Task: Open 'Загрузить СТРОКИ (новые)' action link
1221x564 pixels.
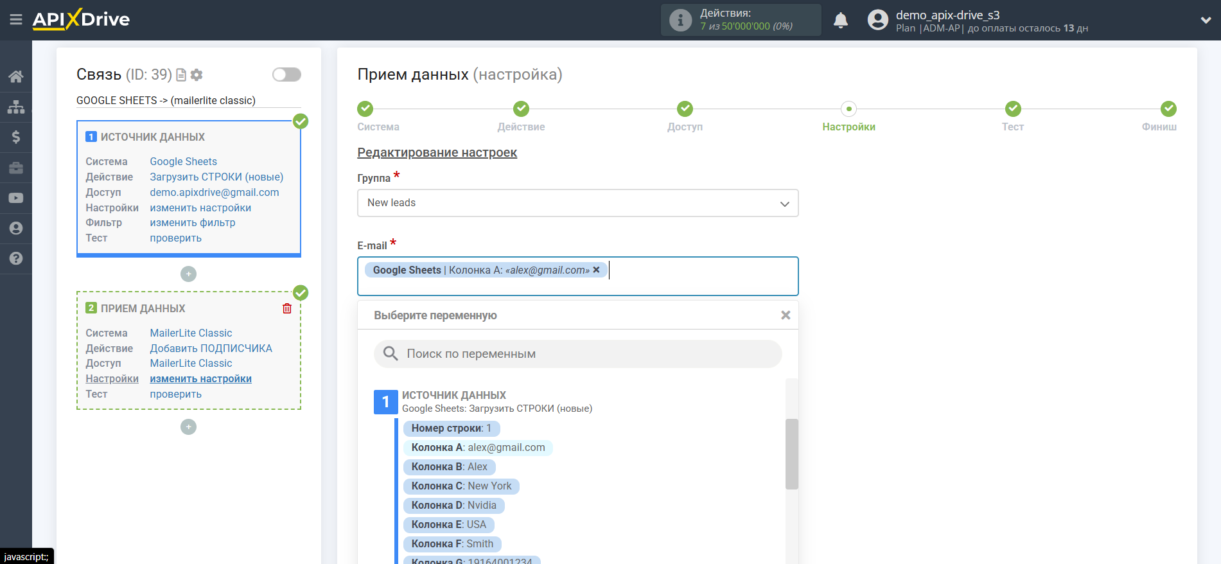Action: coord(216,177)
